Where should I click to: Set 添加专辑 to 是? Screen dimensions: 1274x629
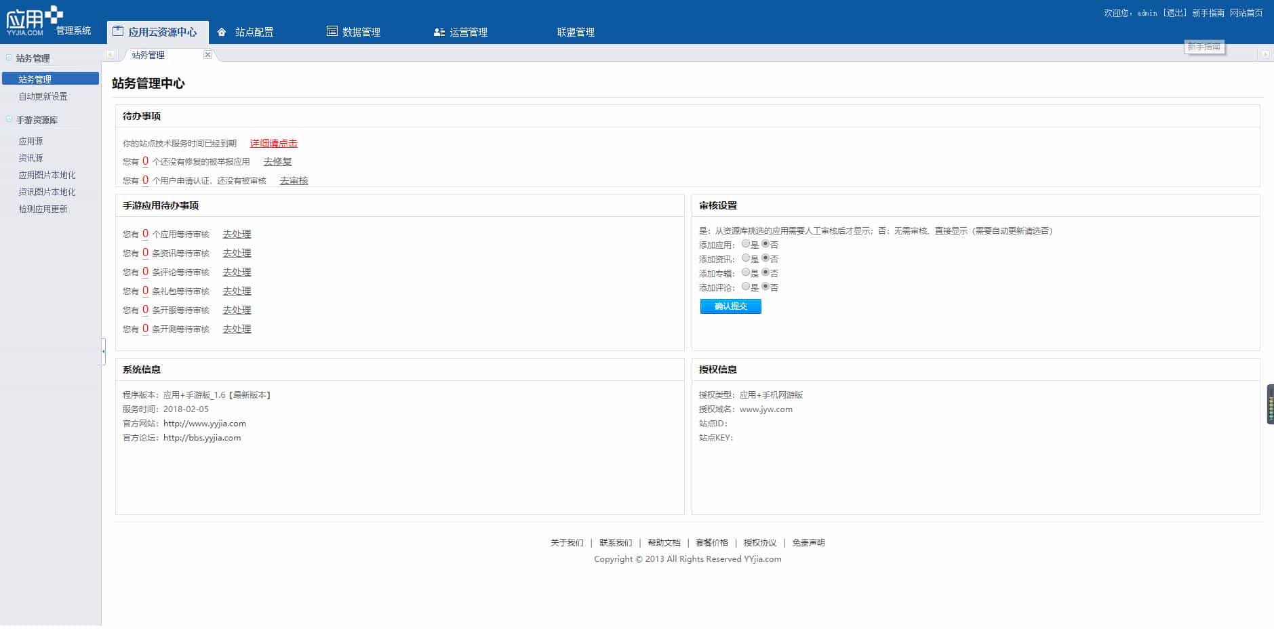pyautogui.click(x=746, y=272)
